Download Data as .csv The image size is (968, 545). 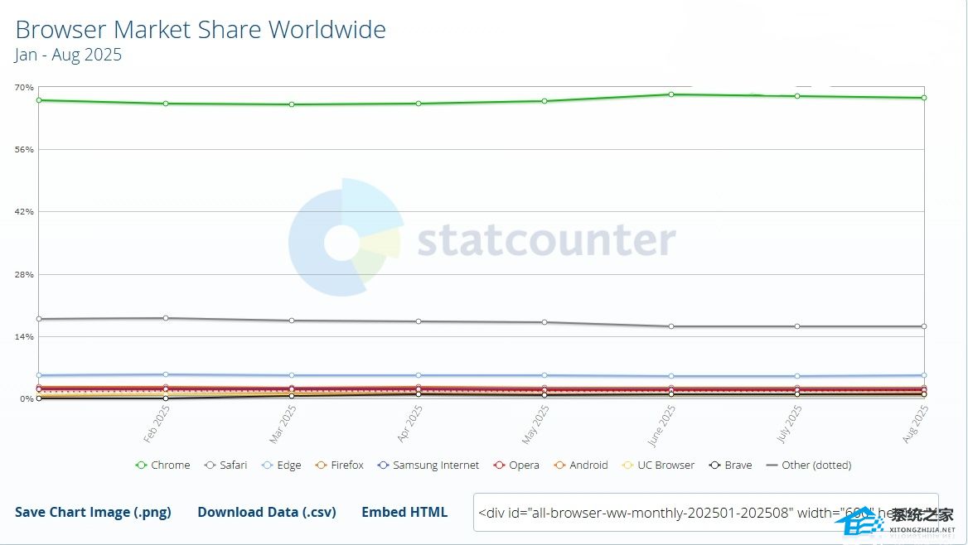[267, 512]
